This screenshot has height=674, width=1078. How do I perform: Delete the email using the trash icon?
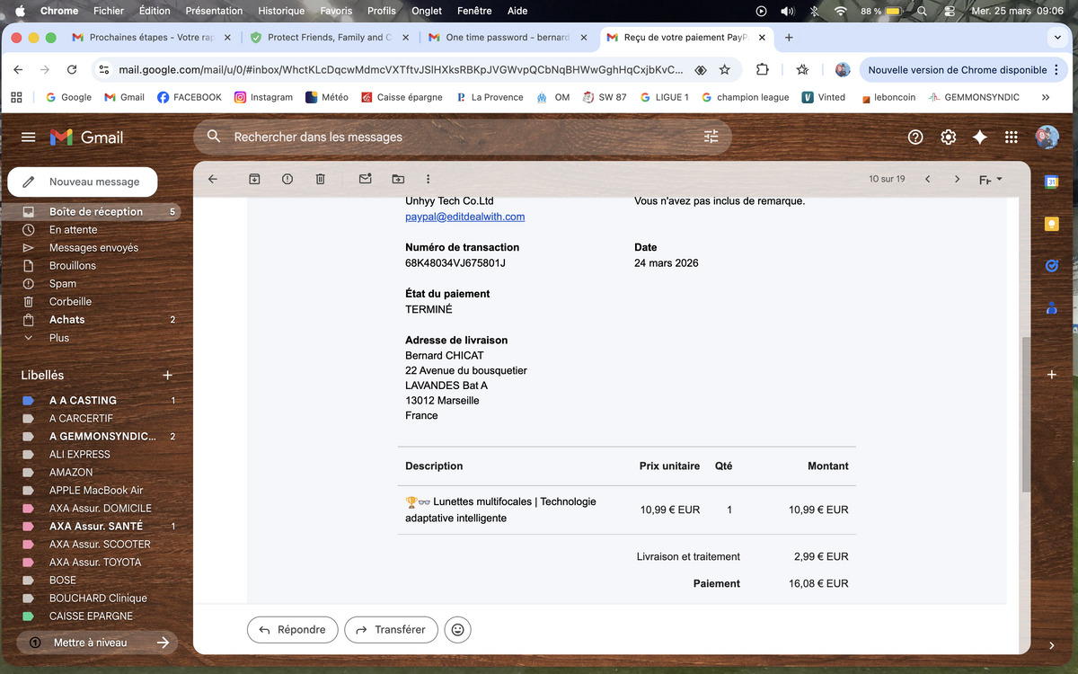(x=320, y=179)
